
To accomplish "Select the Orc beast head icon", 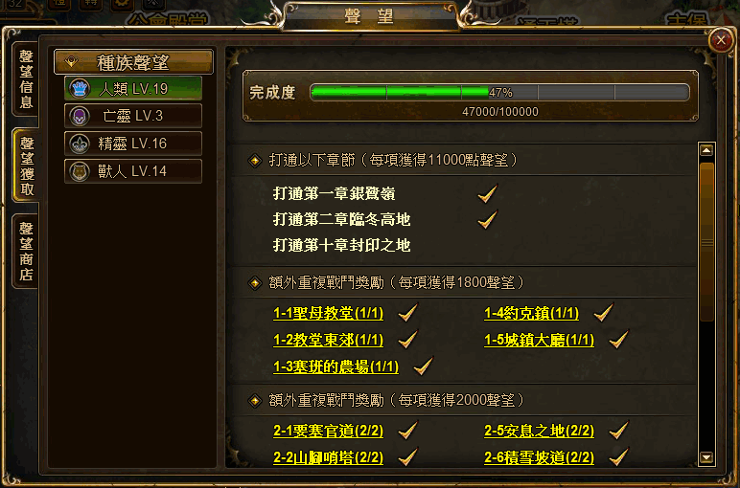I will [x=80, y=171].
